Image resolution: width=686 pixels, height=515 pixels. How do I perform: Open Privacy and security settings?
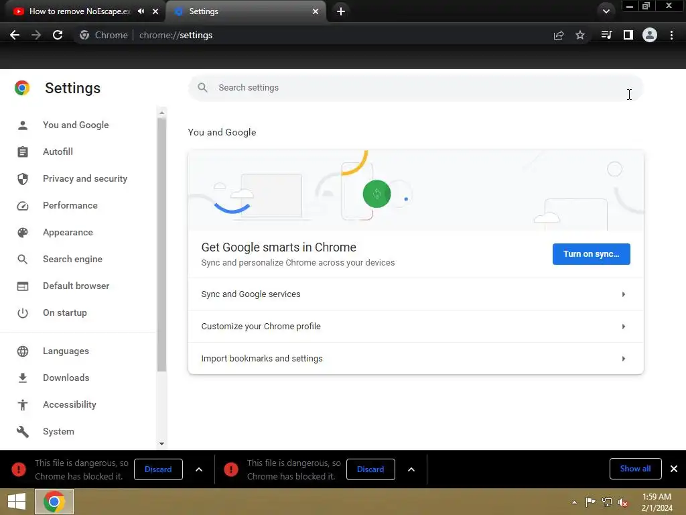85,178
